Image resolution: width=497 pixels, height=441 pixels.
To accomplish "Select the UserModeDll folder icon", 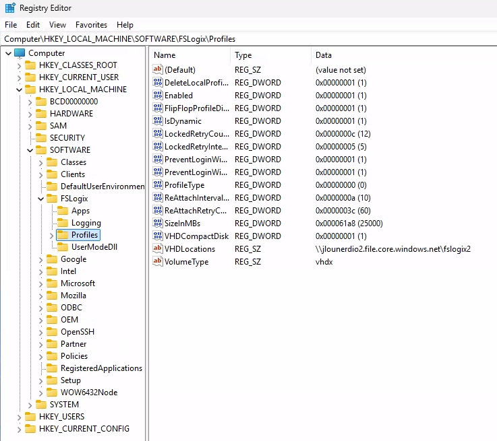I will coord(63,246).
